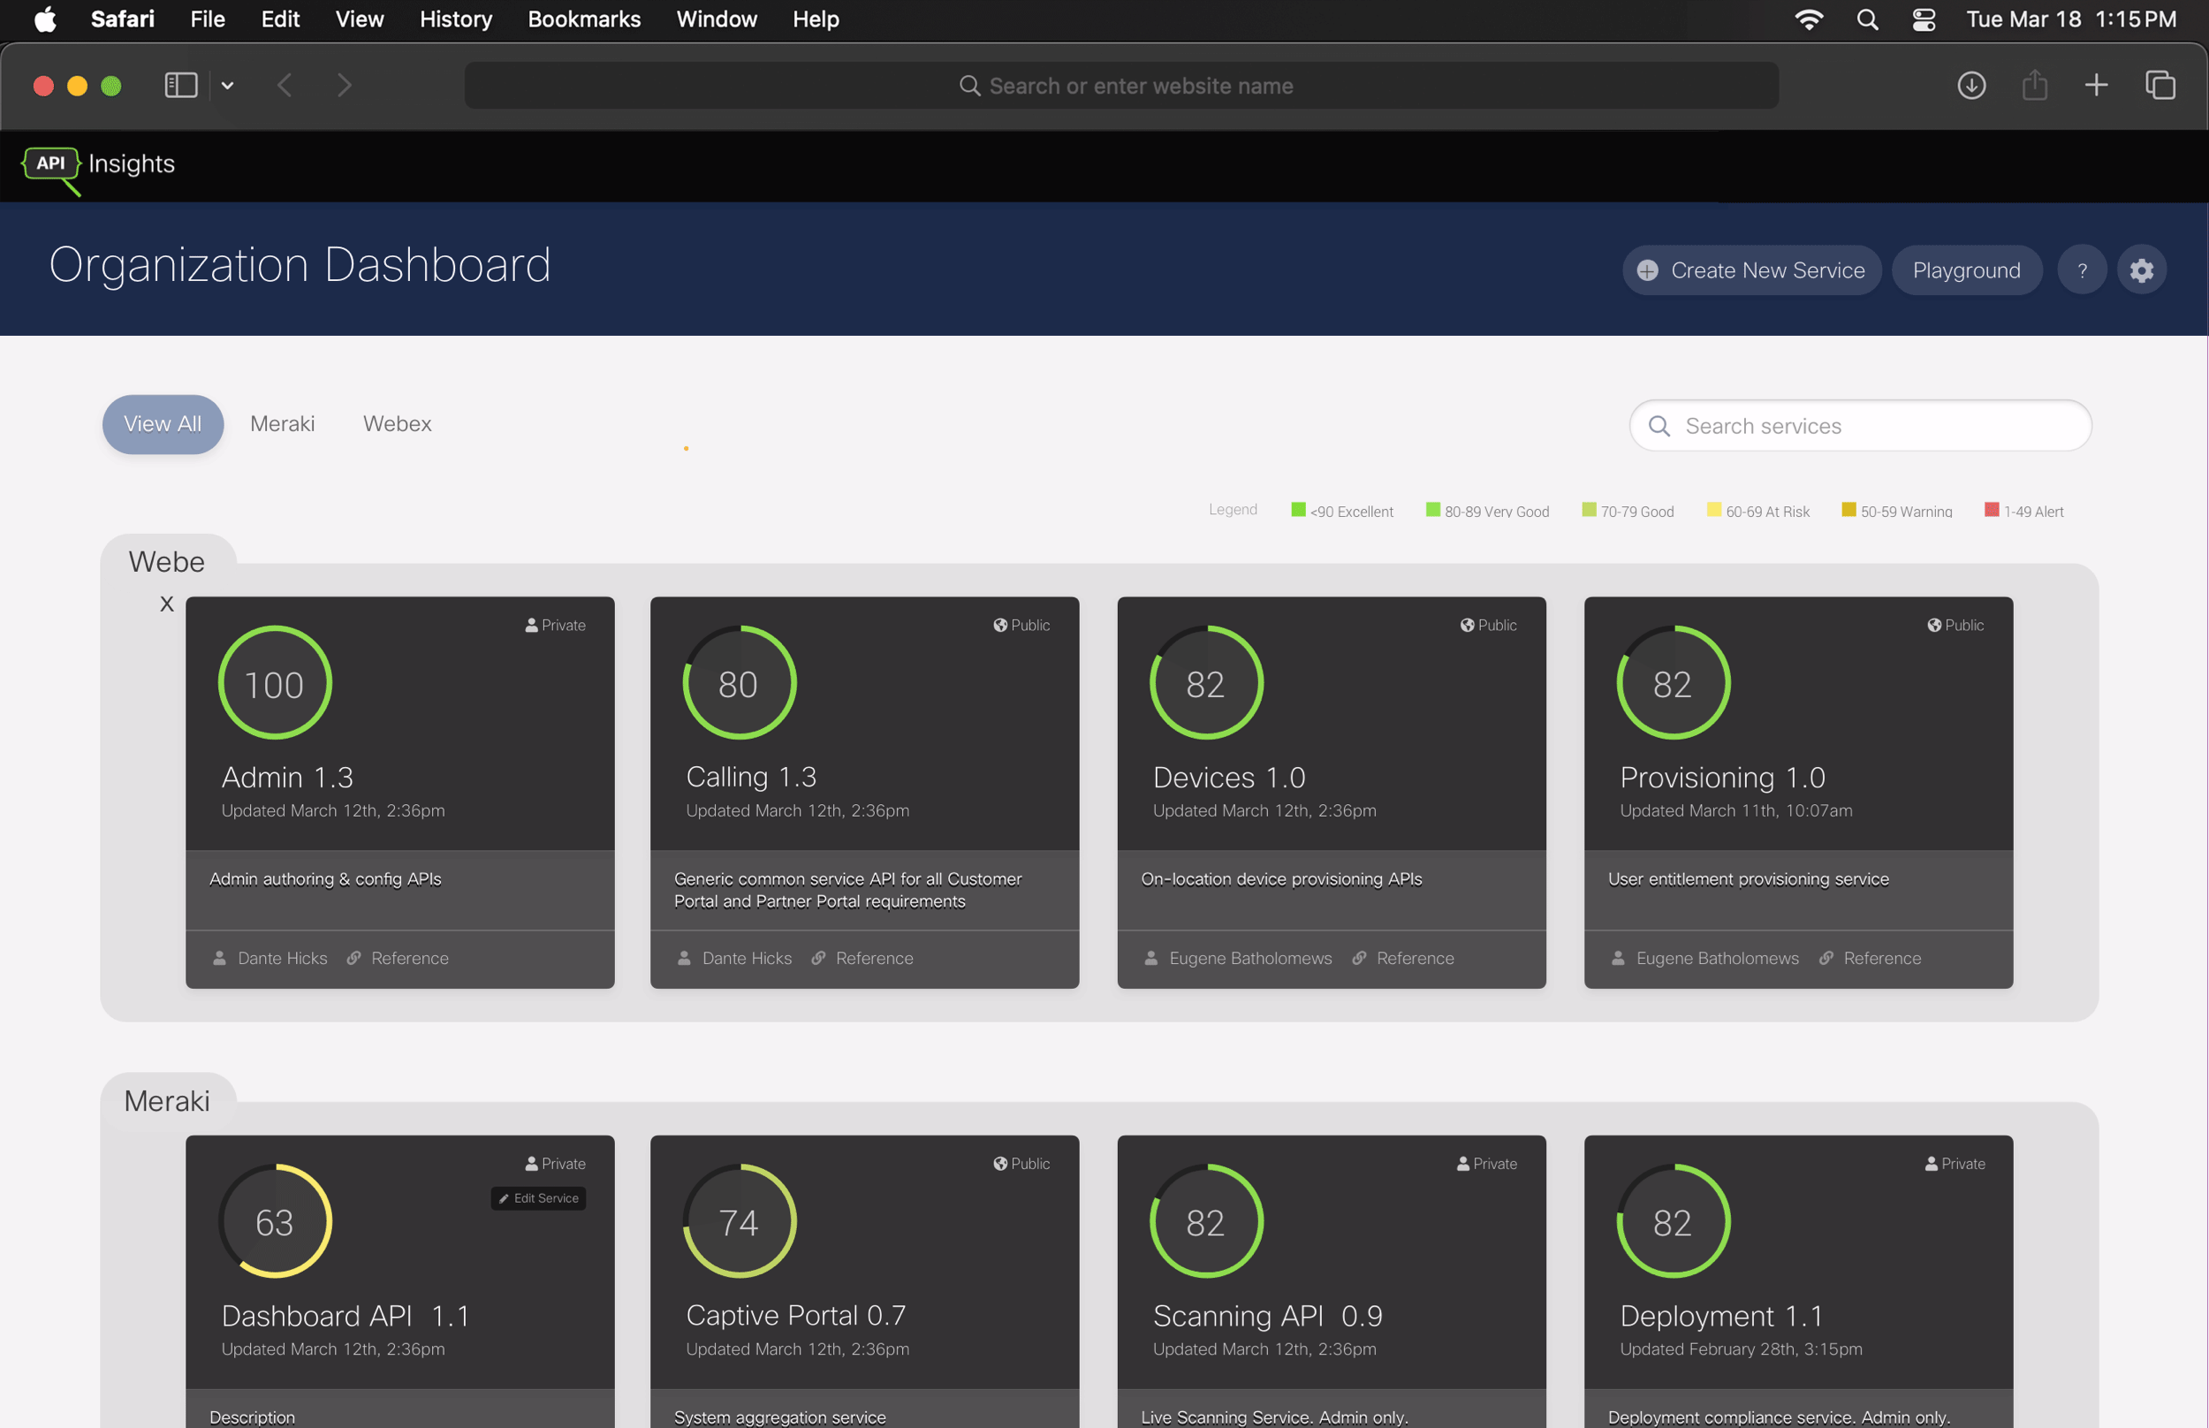Open a new tab with the plus icon
The image size is (2209, 1428).
click(2096, 86)
